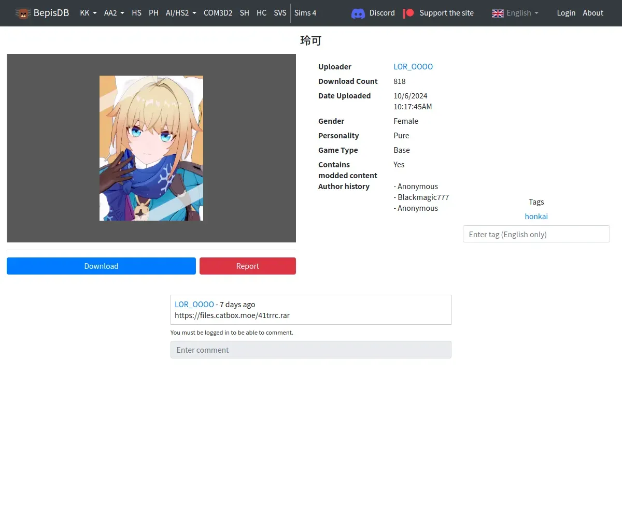The height and width of the screenshot is (518, 622).
Task: Click the red Patreon support icon
Action: click(x=408, y=13)
